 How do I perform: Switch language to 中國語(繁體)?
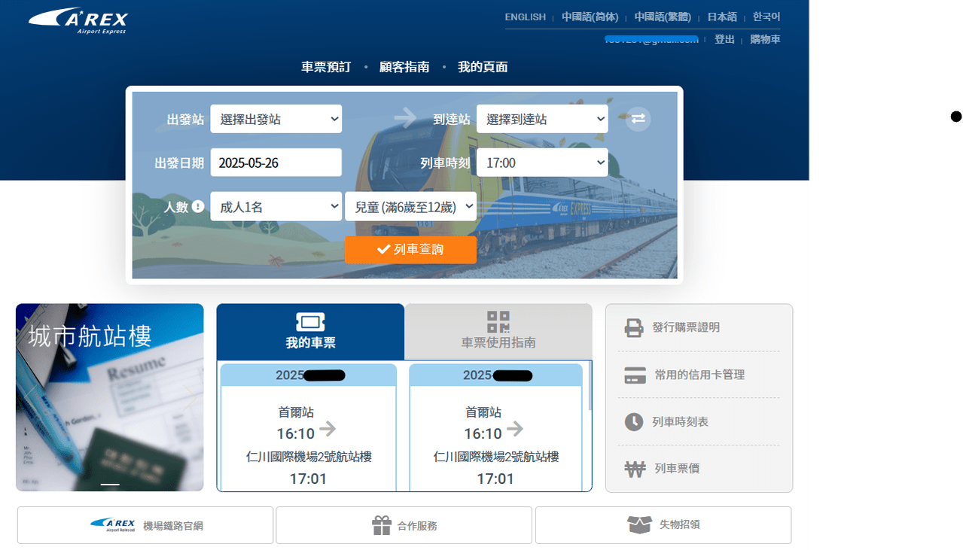(663, 17)
